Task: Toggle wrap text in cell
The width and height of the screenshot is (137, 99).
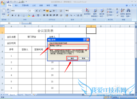Action: (x=61, y=11)
